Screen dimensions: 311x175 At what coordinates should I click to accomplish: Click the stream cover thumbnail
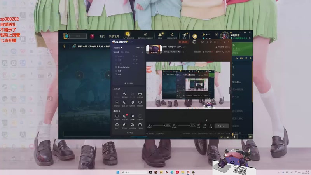[x=154, y=49]
